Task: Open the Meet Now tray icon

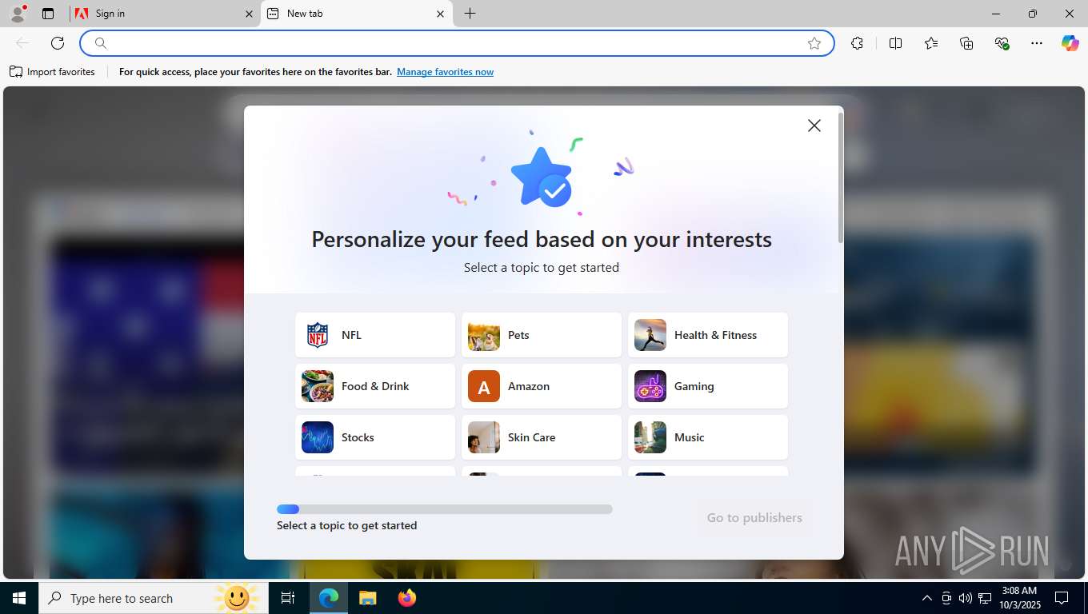Action: tap(946, 598)
